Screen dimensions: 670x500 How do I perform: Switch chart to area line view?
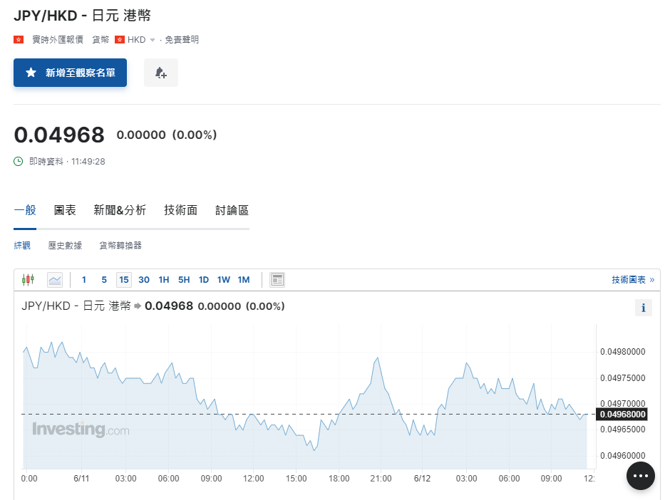[x=55, y=280]
